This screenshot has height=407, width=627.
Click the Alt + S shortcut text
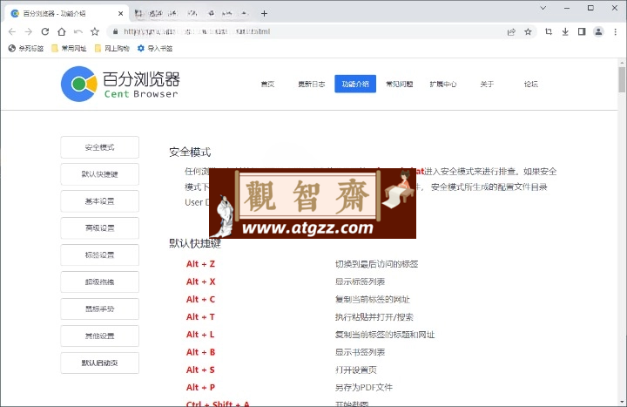200,370
